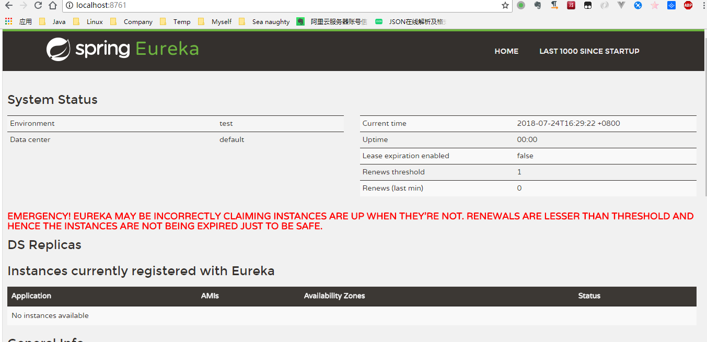Select the DS Replicas heading
The height and width of the screenshot is (342, 707).
pyautogui.click(x=44, y=245)
